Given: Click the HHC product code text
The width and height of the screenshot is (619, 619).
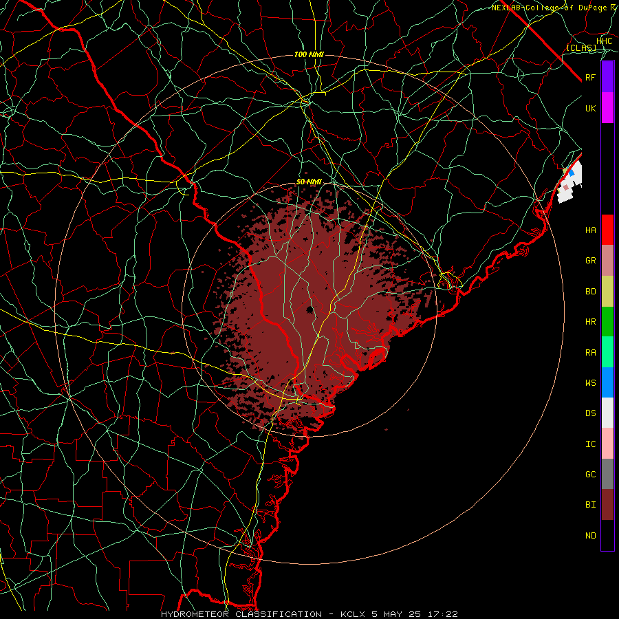Looking at the screenshot, I should [x=604, y=41].
